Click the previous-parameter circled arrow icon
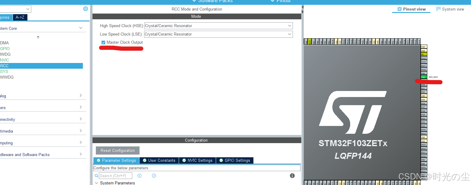 click(140, 175)
